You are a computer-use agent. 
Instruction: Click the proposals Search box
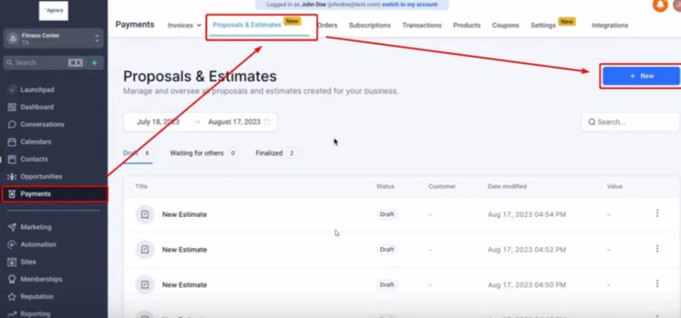click(x=630, y=122)
